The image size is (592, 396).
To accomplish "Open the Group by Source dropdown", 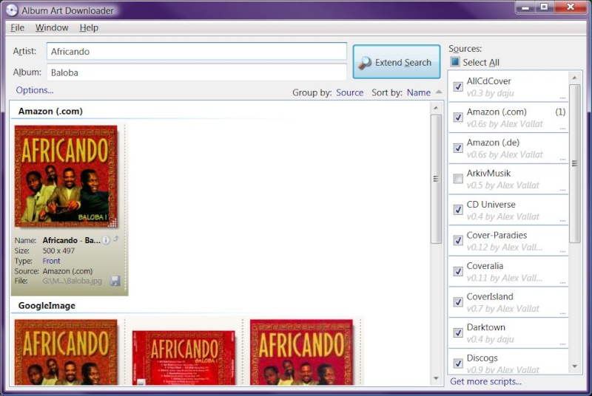I will click(x=349, y=92).
